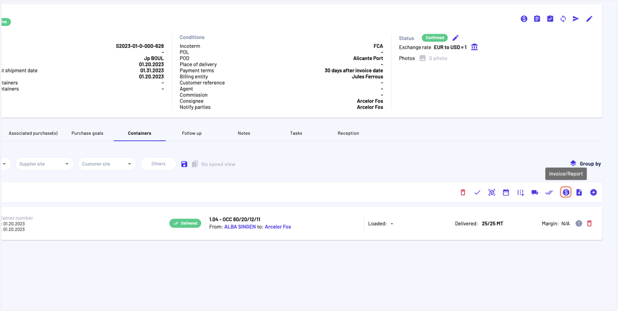Click the calendar toolbar icon

506,193
